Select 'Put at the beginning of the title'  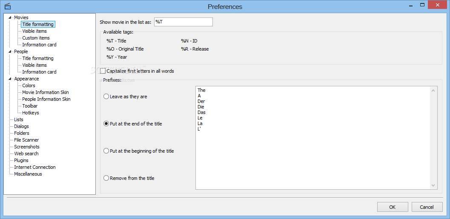click(106, 151)
